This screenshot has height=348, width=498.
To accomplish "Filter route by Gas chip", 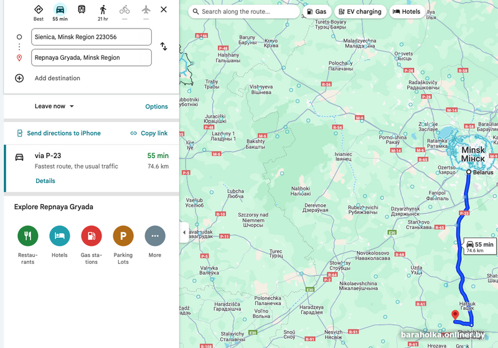I will click(317, 12).
